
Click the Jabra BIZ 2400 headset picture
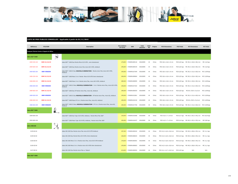point(57,57)
